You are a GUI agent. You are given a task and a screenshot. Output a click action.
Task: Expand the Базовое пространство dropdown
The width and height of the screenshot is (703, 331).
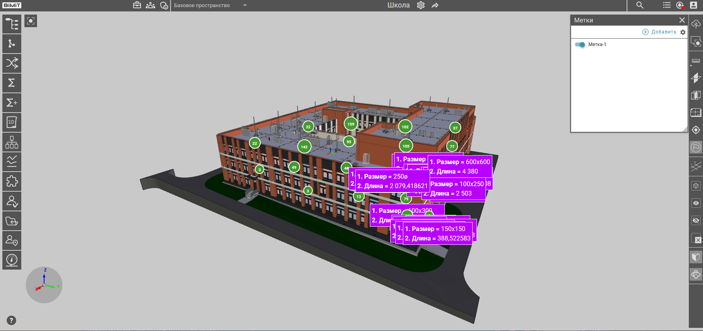coord(245,6)
